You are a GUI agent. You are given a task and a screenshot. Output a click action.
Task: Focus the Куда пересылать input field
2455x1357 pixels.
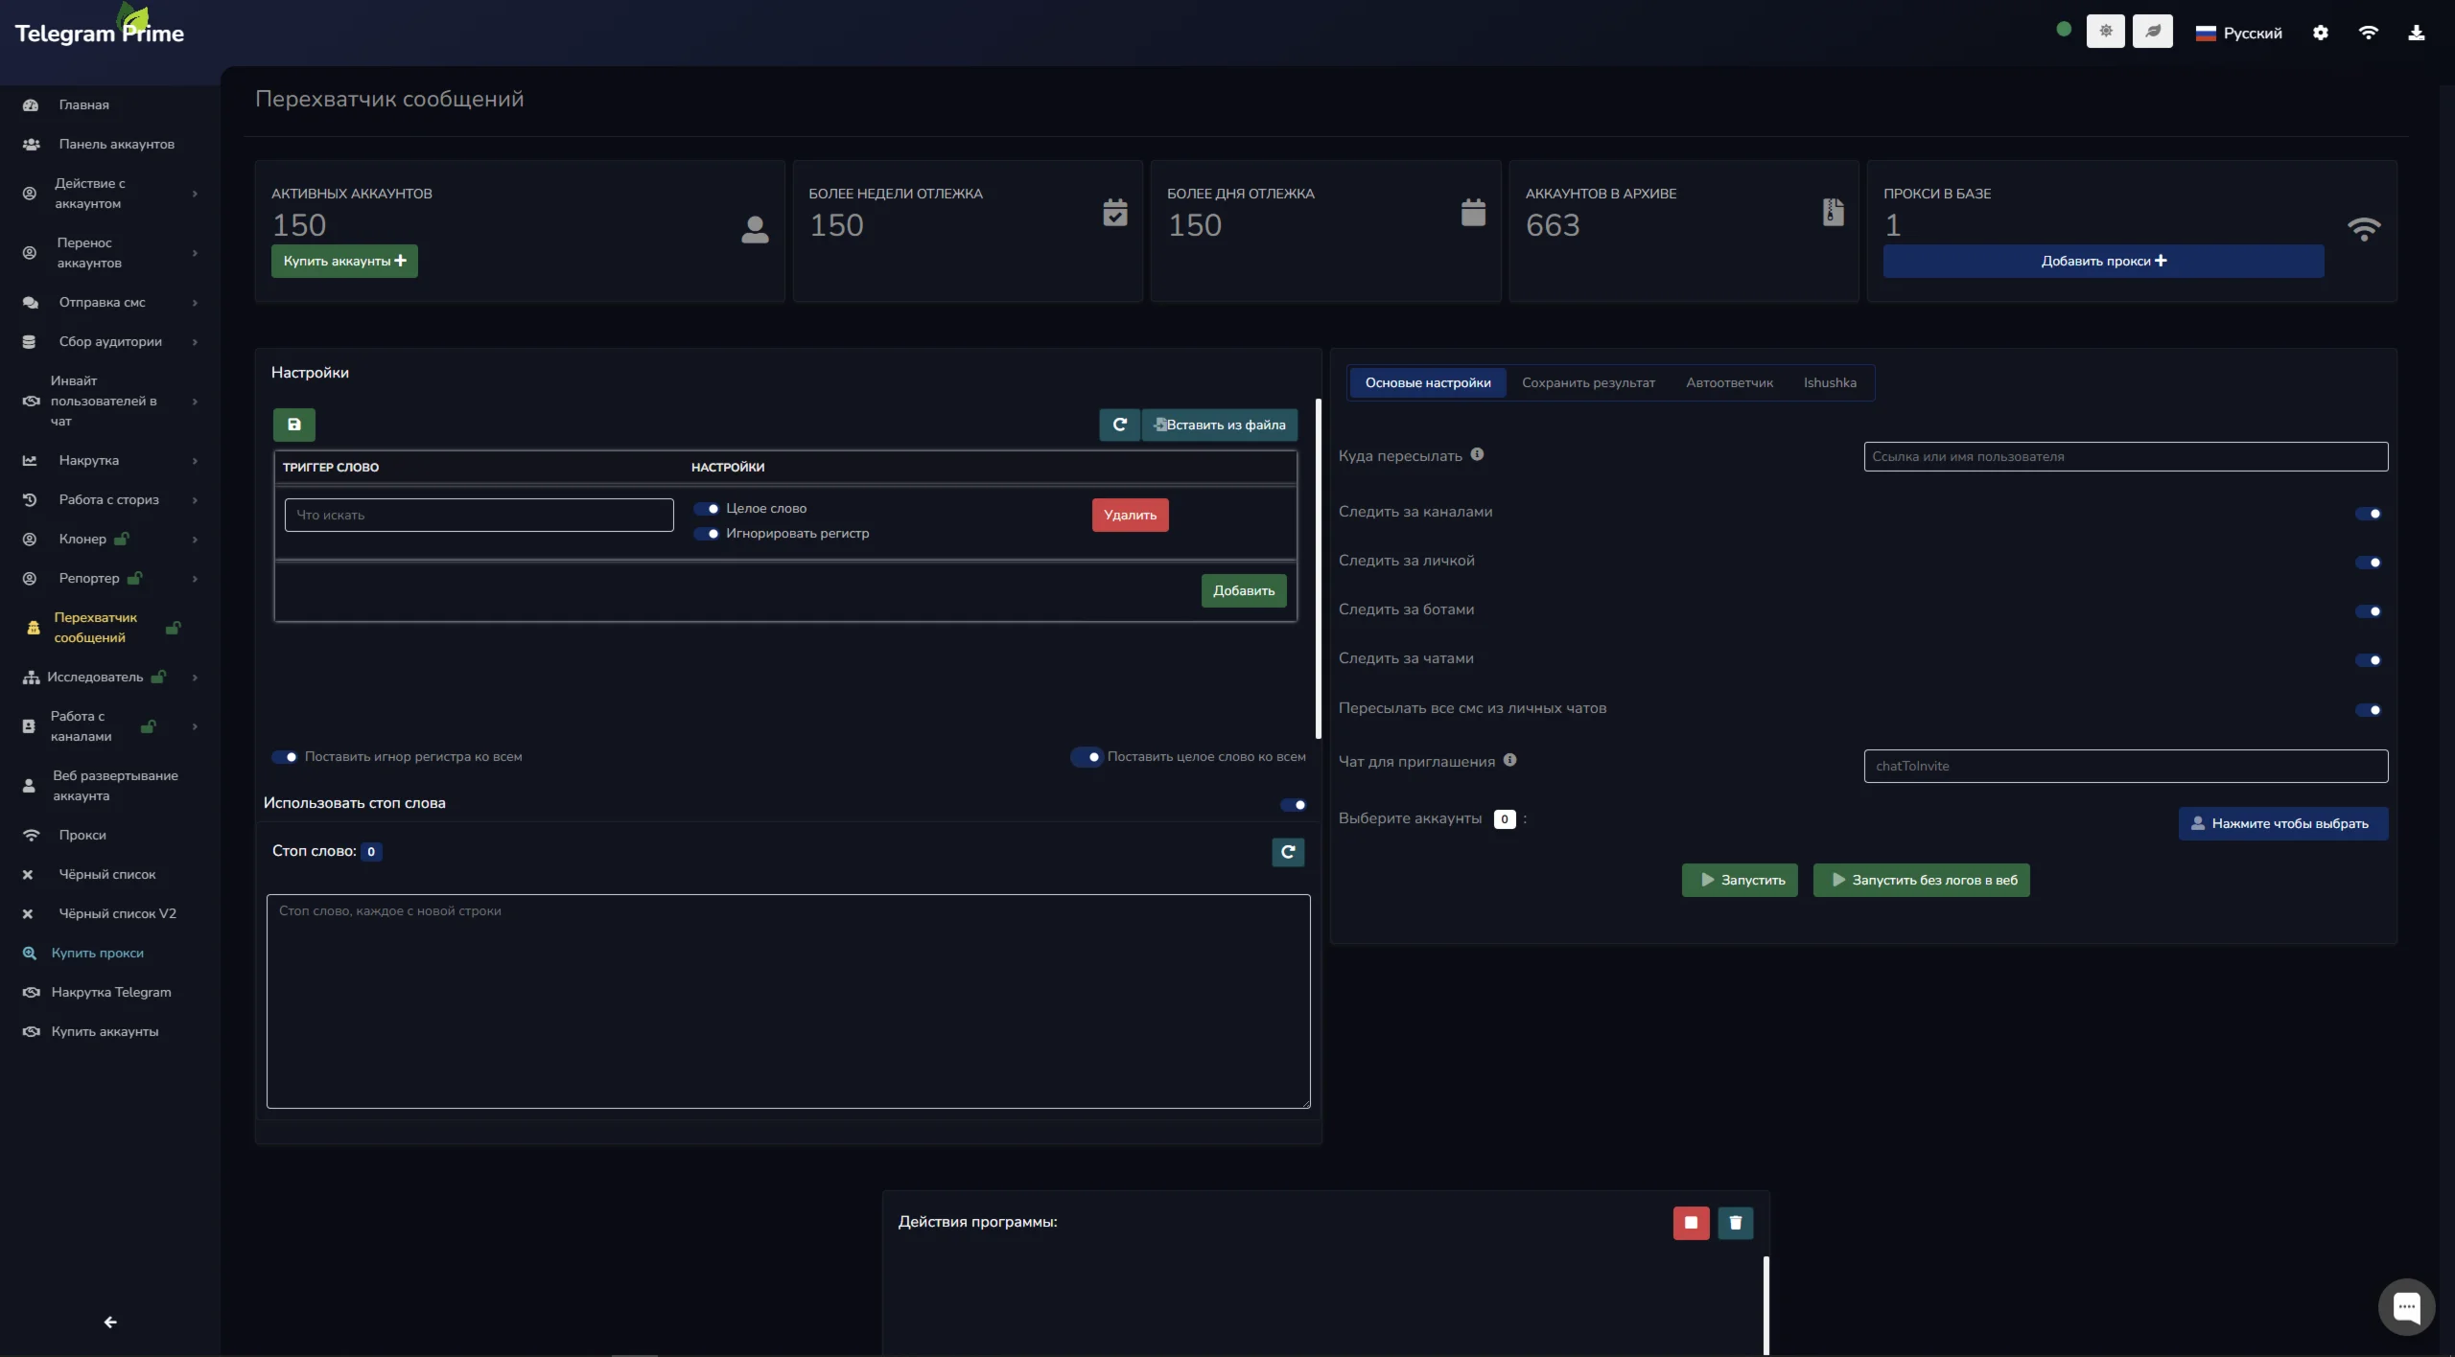(x=2125, y=457)
